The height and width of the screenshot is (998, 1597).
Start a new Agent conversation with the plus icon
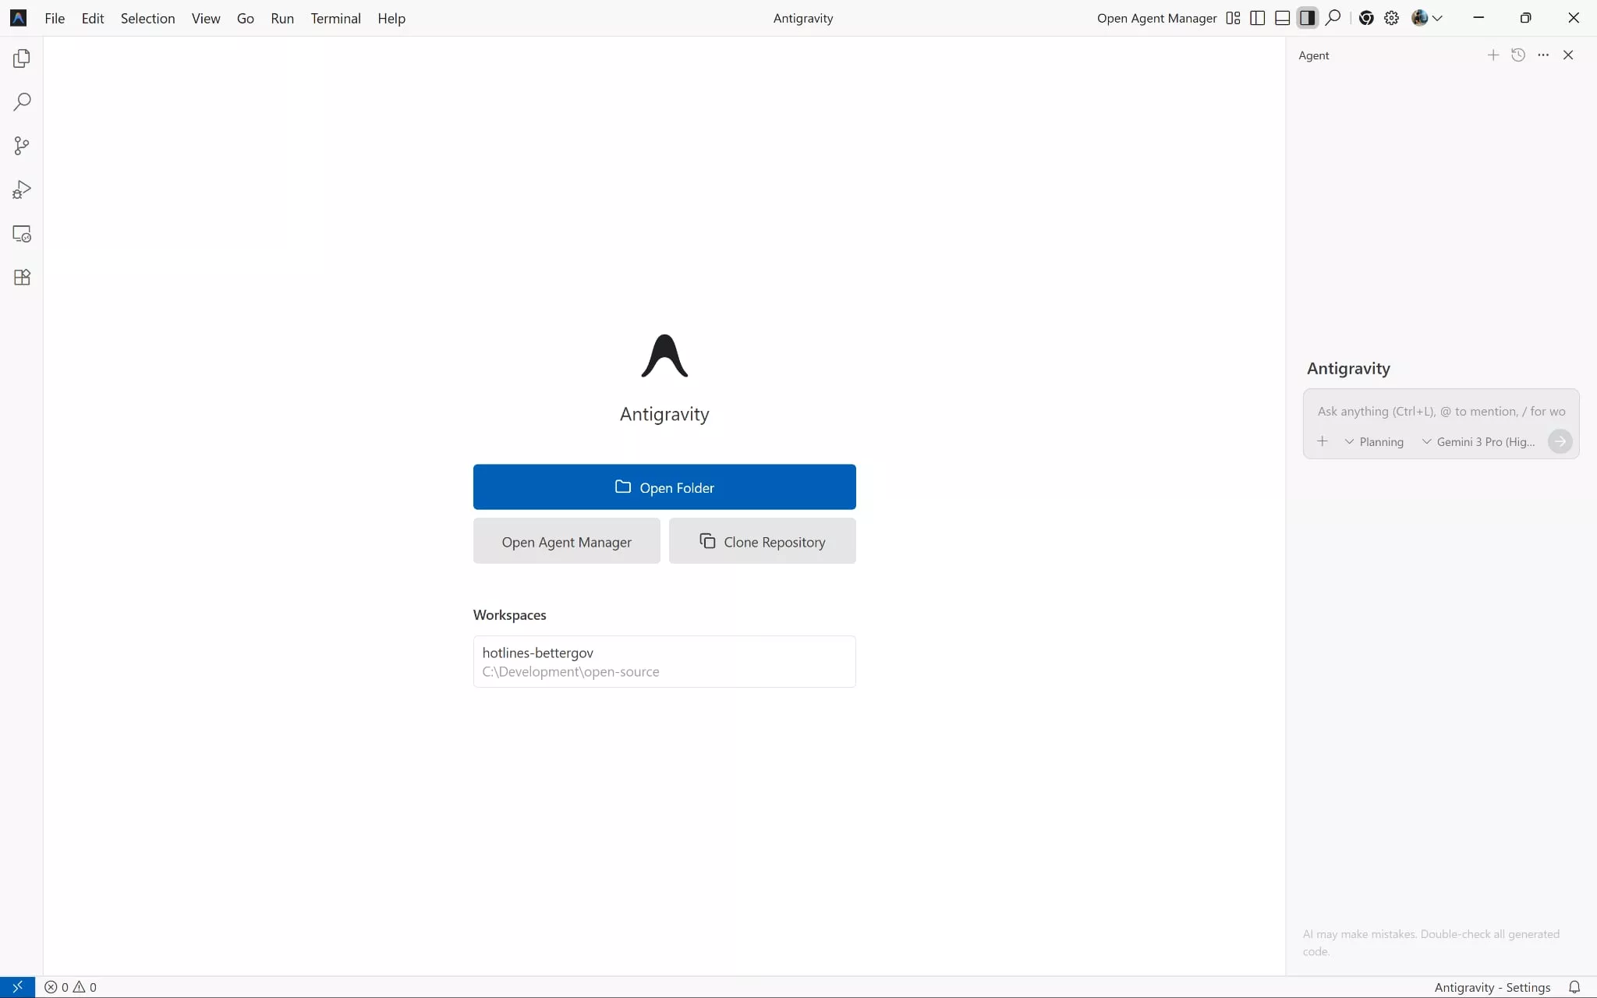[x=1493, y=55]
